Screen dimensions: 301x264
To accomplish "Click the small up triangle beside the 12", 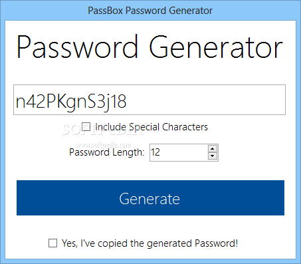I will [x=213, y=148].
